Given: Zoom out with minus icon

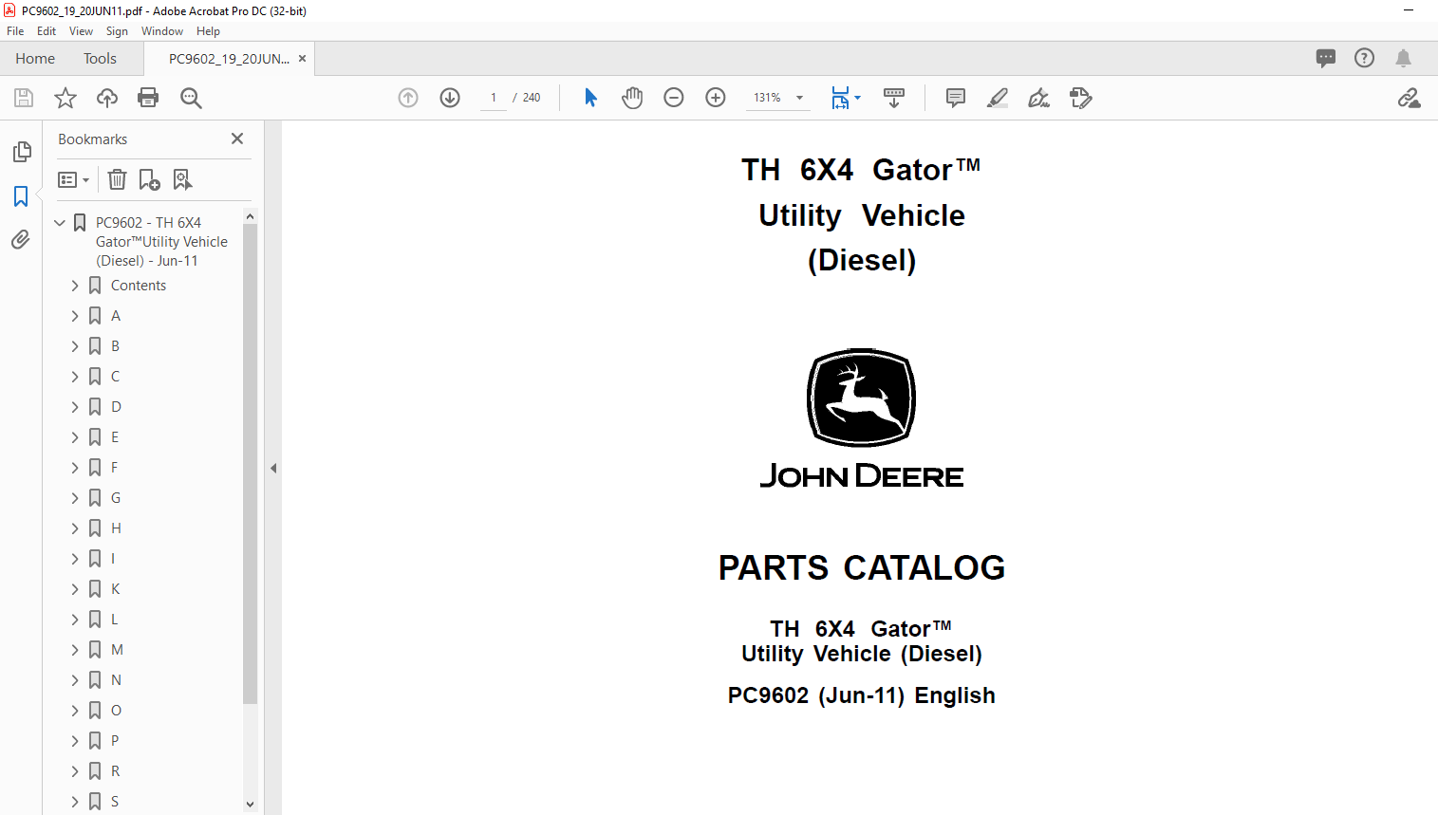Looking at the screenshot, I should [674, 98].
